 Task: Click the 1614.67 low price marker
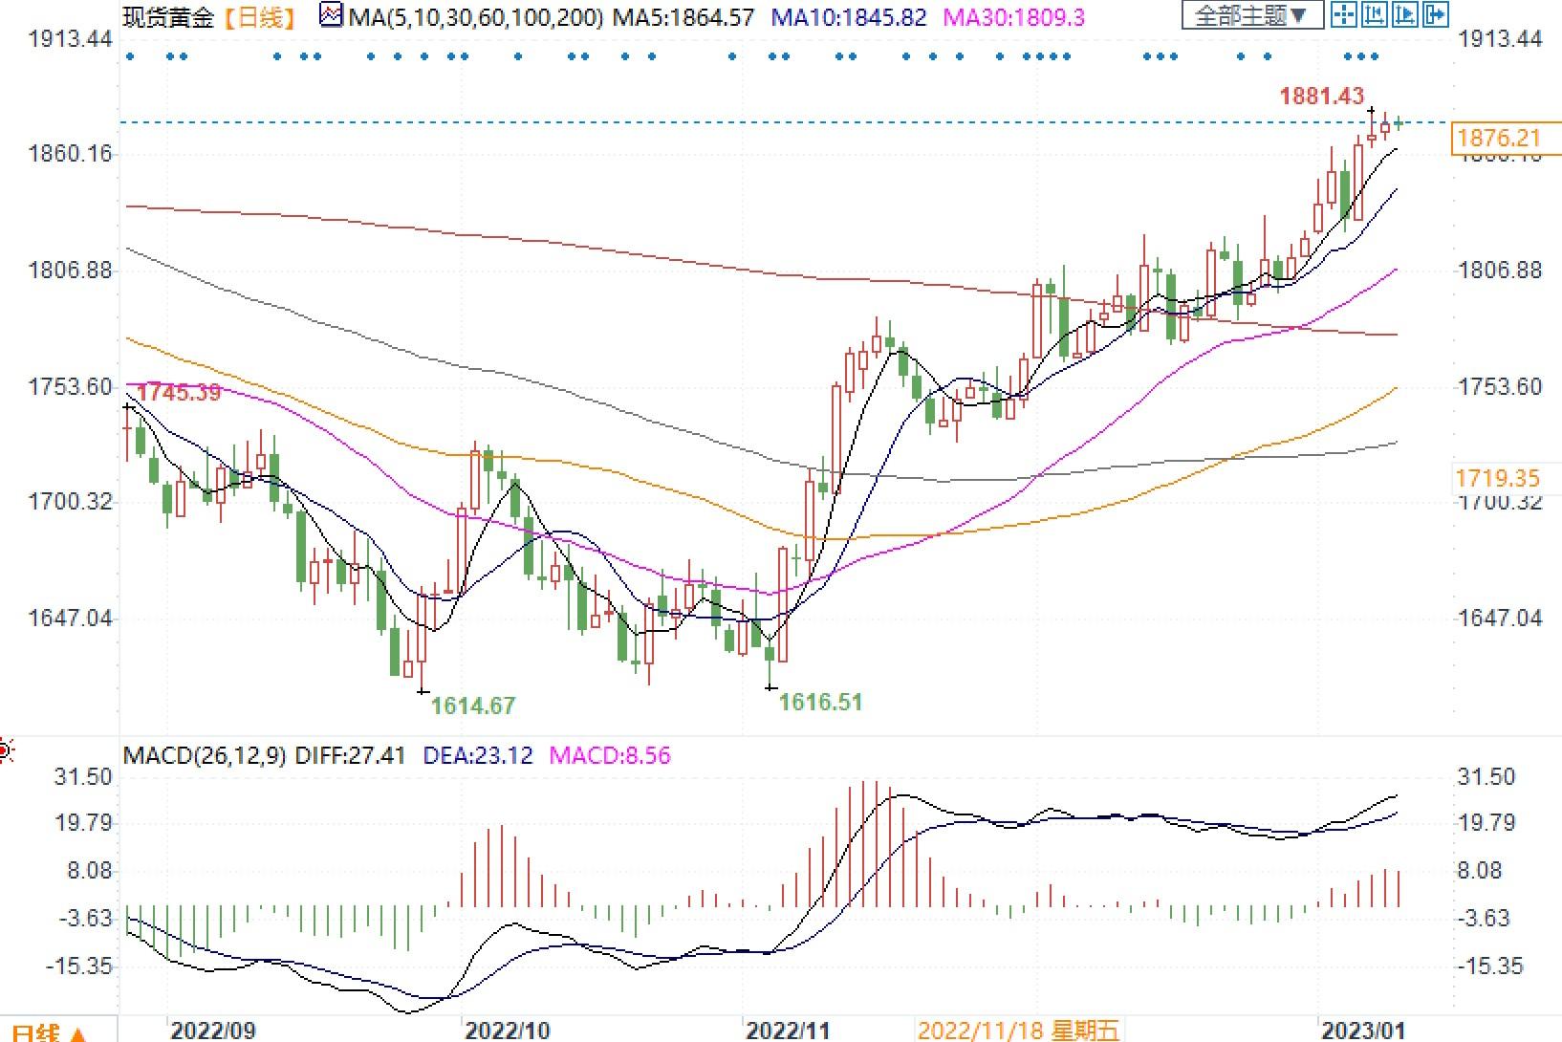point(473,706)
